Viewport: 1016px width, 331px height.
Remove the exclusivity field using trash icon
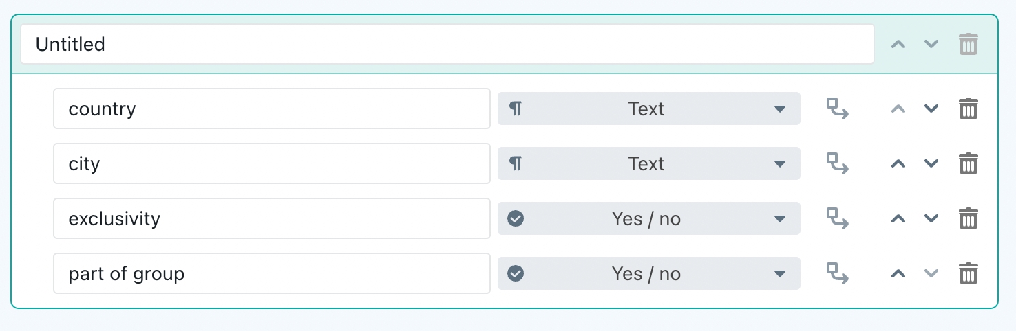pyautogui.click(x=969, y=218)
